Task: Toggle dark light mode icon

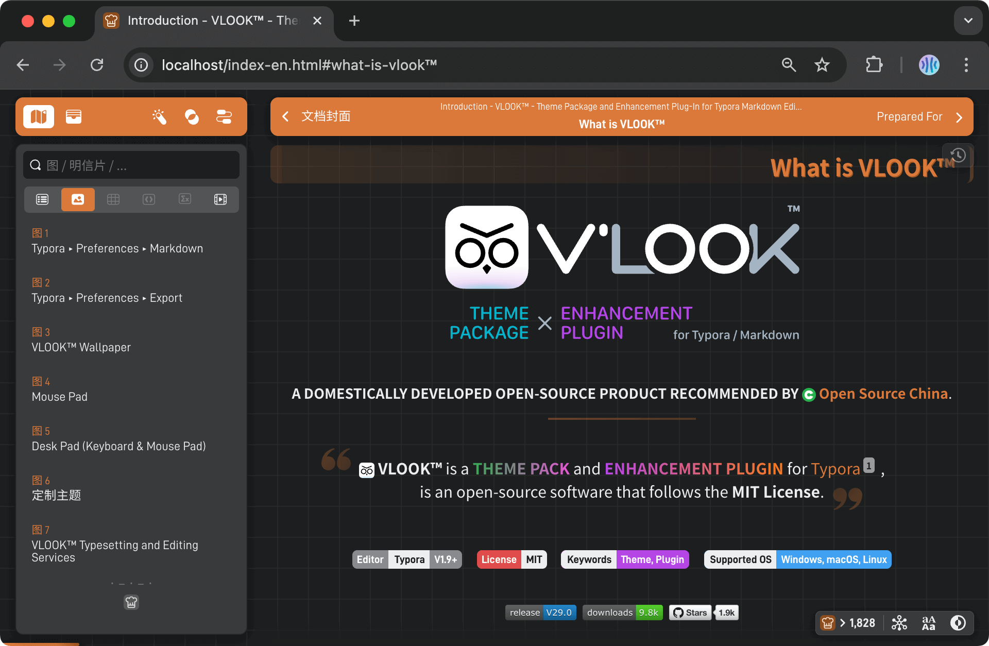Action: pos(958,623)
